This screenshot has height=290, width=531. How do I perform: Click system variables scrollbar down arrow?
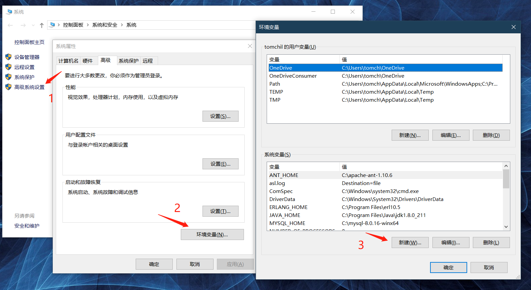pos(506,227)
